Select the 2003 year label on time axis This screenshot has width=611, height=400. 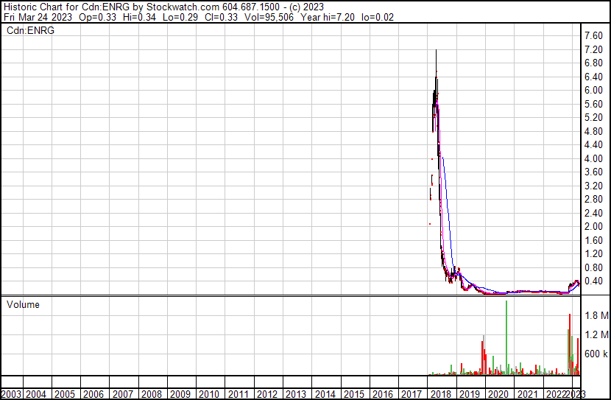[10, 394]
